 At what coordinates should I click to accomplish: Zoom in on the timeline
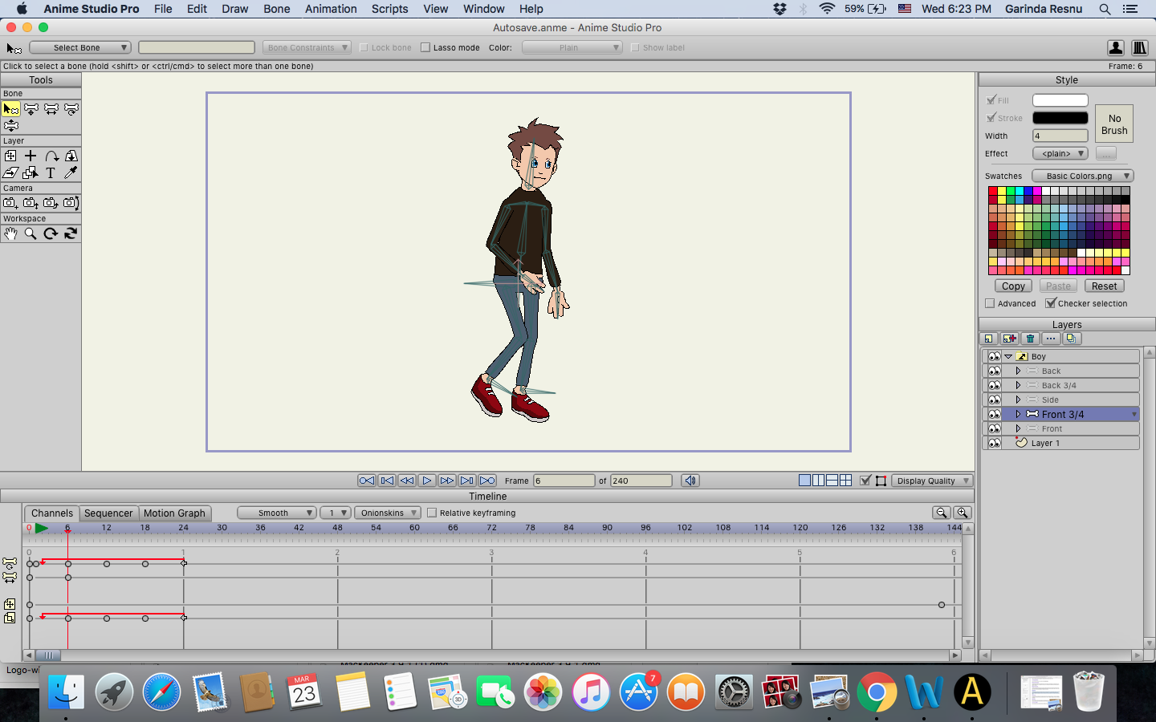tap(963, 513)
